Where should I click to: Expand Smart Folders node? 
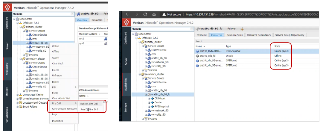pos(17,107)
